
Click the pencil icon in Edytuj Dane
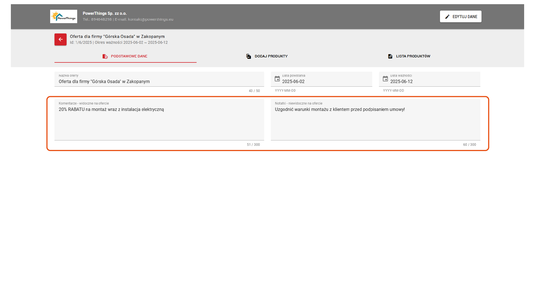pos(447,17)
